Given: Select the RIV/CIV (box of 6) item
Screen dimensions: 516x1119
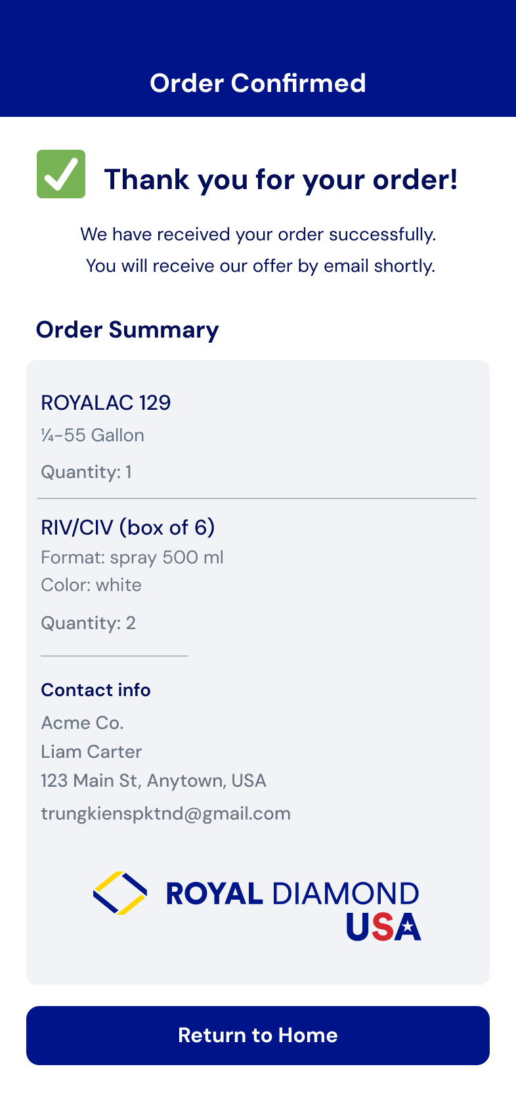Looking at the screenshot, I should pyautogui.click(x=128, y=527).
